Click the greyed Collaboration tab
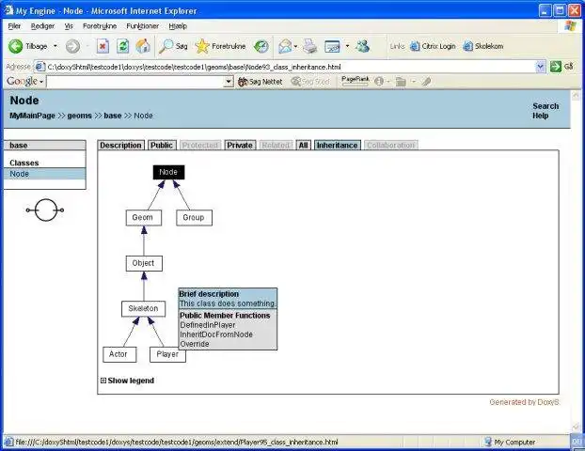This screenshot has height=451, width=585. click(x=390, y=145)
